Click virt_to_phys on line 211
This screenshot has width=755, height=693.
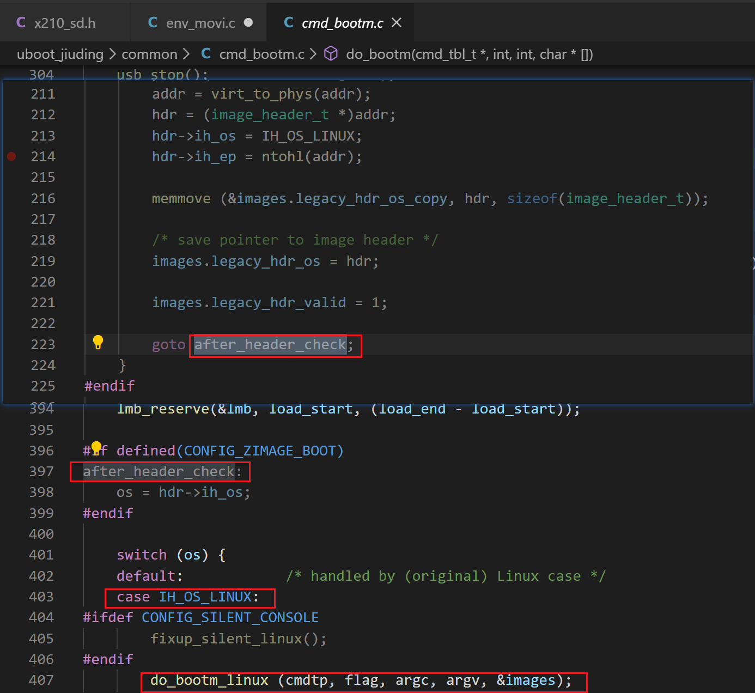click(261, 95)
